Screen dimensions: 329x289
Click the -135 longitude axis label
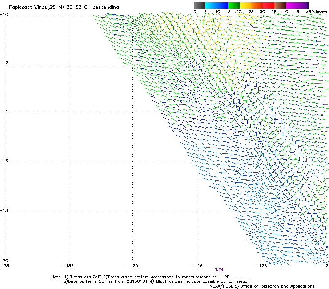4,266
